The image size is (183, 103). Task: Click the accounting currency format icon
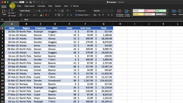95,15
